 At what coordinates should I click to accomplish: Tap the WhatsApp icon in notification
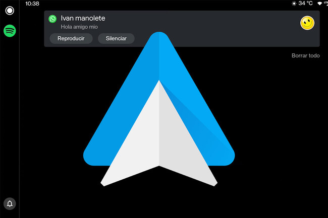(52, 19)
